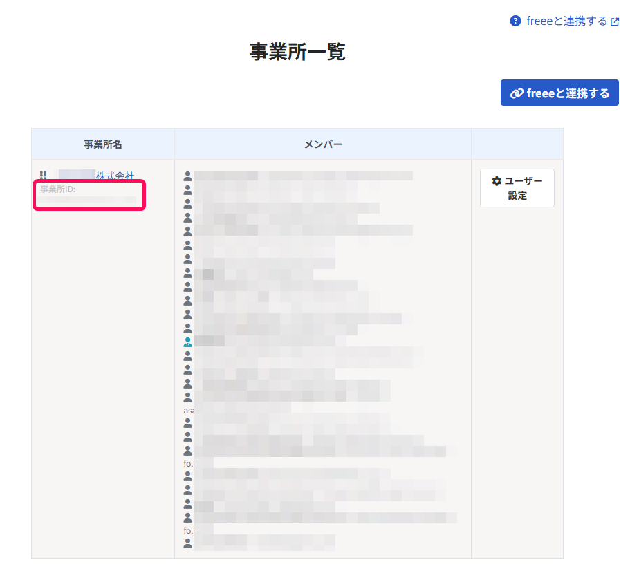Click the 事業所ID: label
Image resolution: width=639 pixels, height=580 pixels.
[x=57, y=189]
